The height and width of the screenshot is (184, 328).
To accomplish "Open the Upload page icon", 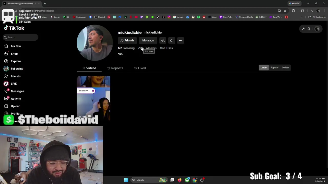I will [x=6, y=106].
